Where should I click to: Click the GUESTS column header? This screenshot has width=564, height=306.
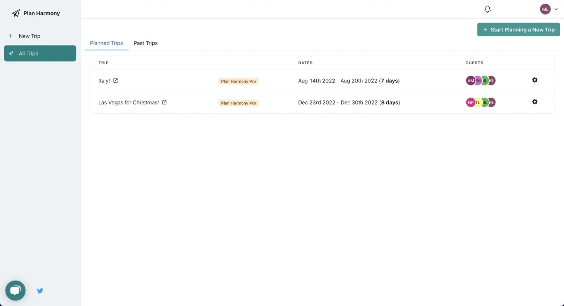pos(474,63)
